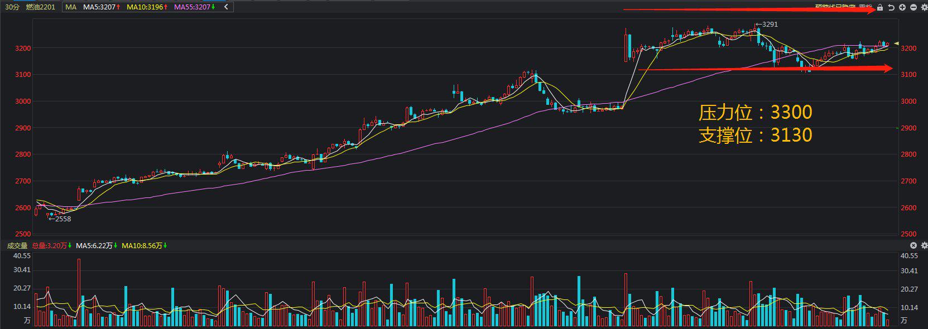Toggle the chart lock icon

[x=880, y=7]
